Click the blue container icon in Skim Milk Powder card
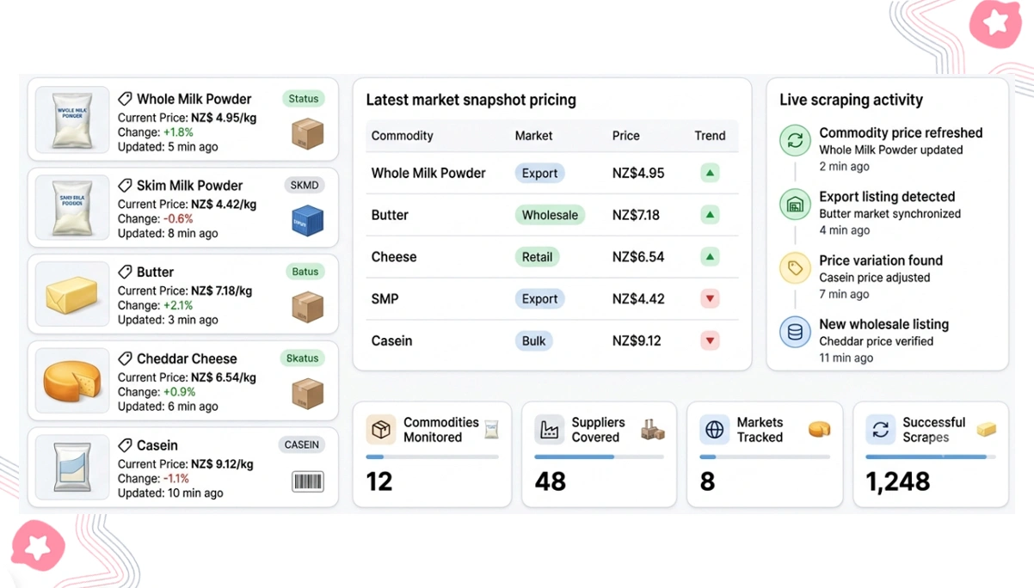 pos(307,220)
